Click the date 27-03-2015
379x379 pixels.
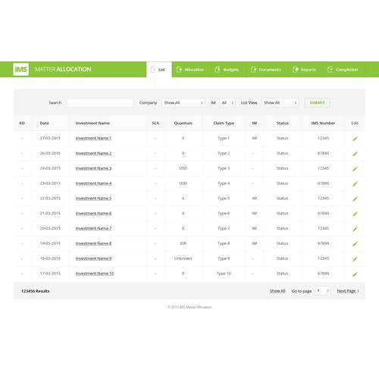point(50,138)
